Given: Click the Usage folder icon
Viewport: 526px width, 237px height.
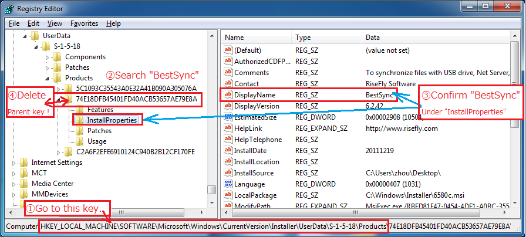Looking at the screenshot, I should [x=79, y=141].
